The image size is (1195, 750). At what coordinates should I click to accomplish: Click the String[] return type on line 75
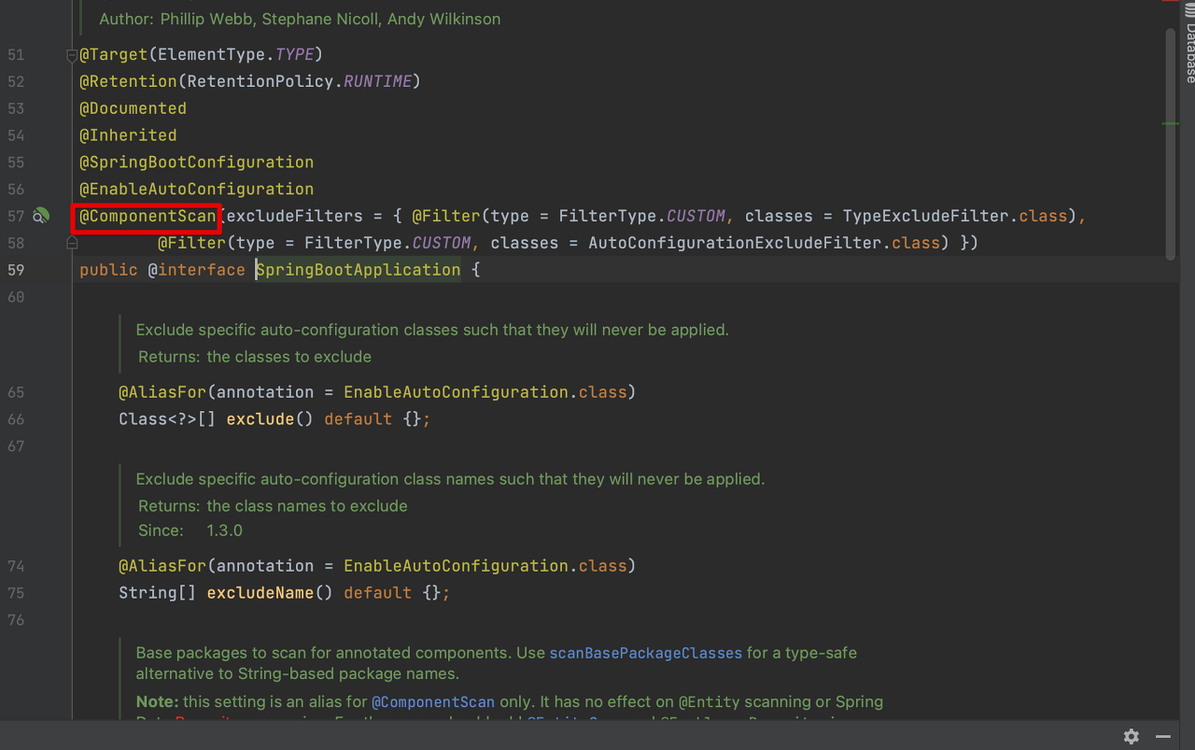158,593
